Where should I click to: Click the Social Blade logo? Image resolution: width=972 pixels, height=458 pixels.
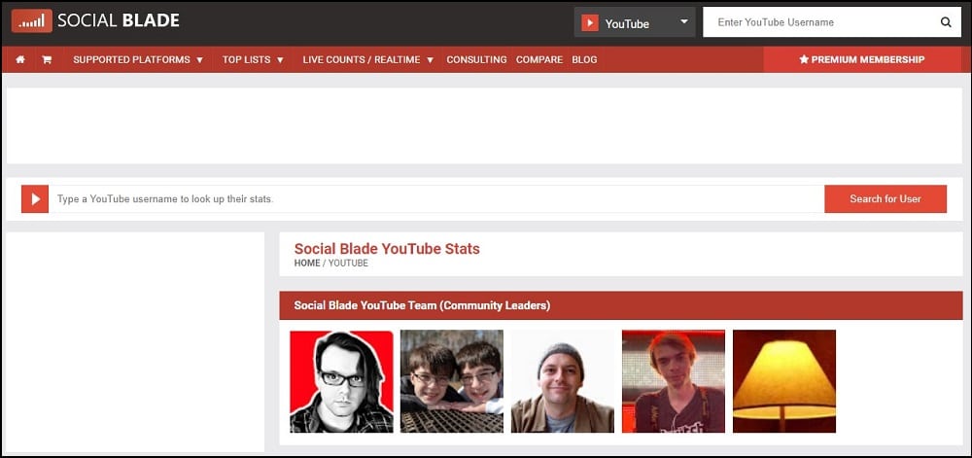[x=95, y=20]
